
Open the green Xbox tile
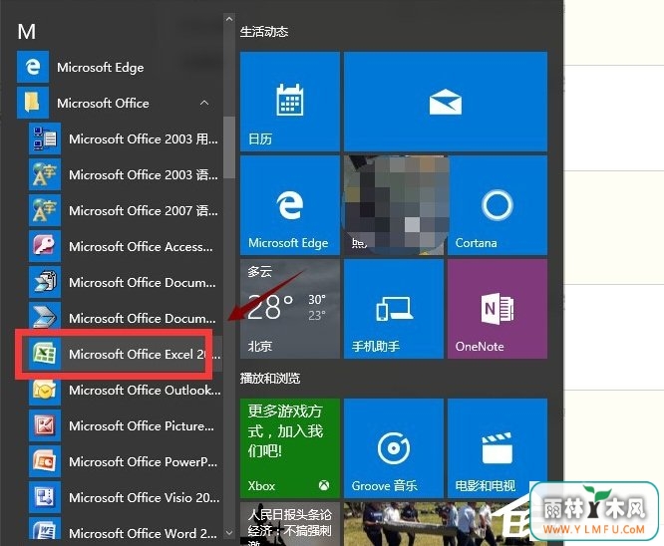290,448
